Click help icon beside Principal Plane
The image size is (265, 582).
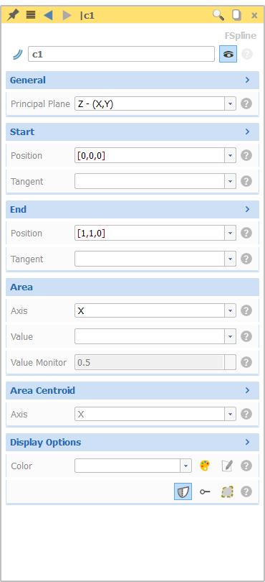pyautogui.click(x=246, y=103)
